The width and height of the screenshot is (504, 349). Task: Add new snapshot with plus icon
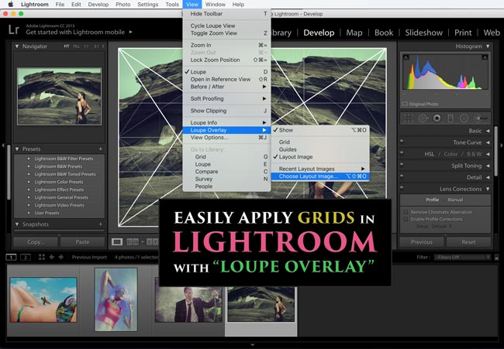coord(101,224)
